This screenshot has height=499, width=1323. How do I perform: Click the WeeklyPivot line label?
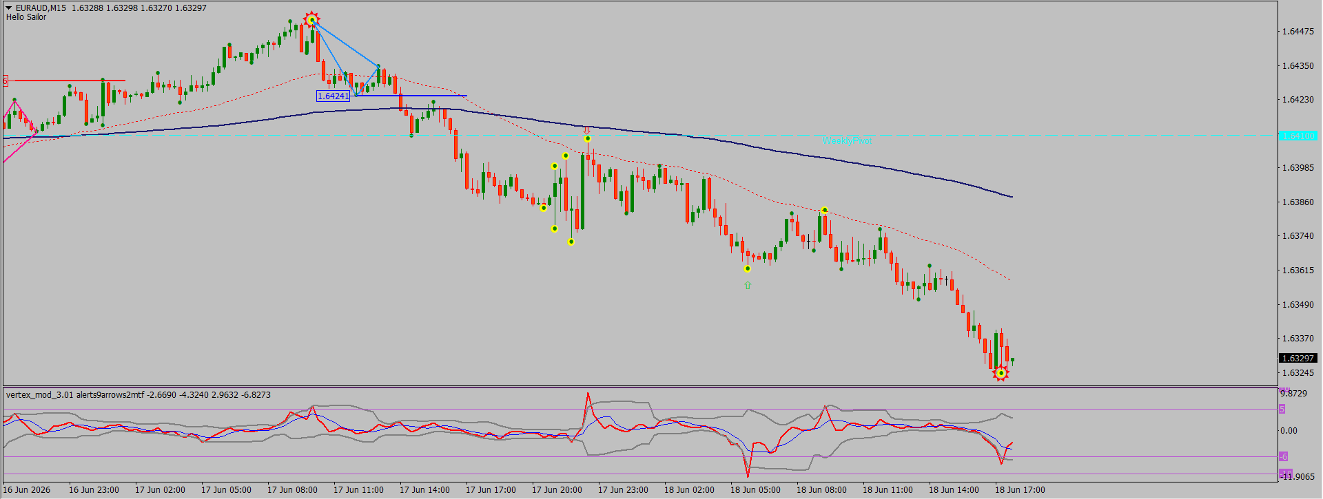(x=847, y=140)
